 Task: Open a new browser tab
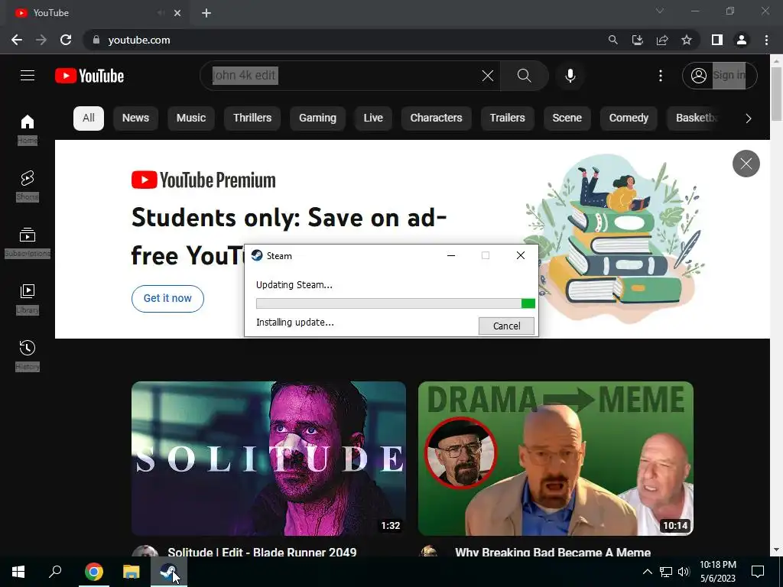206,13
